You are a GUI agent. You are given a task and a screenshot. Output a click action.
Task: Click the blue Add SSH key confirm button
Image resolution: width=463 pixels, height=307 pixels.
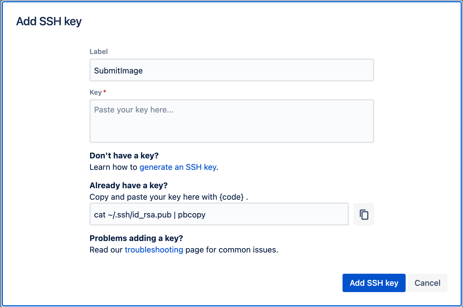tap(373, 283)
